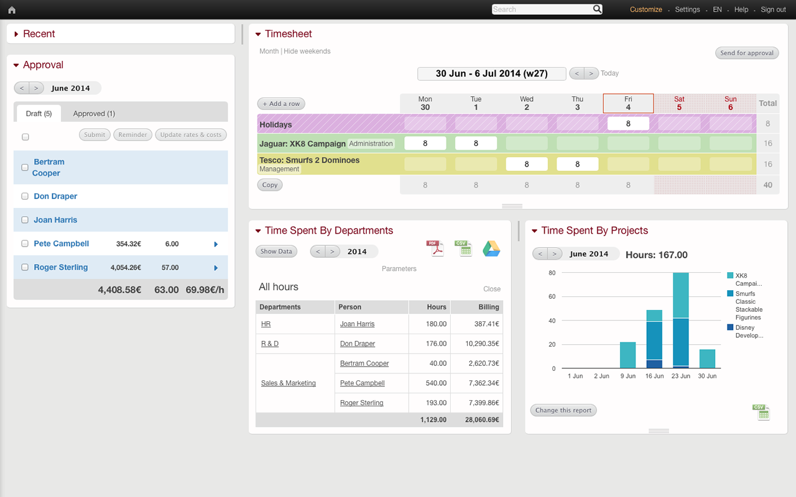
Task: Click the Holidays hours cell showing 8
Action: point(628,123)
